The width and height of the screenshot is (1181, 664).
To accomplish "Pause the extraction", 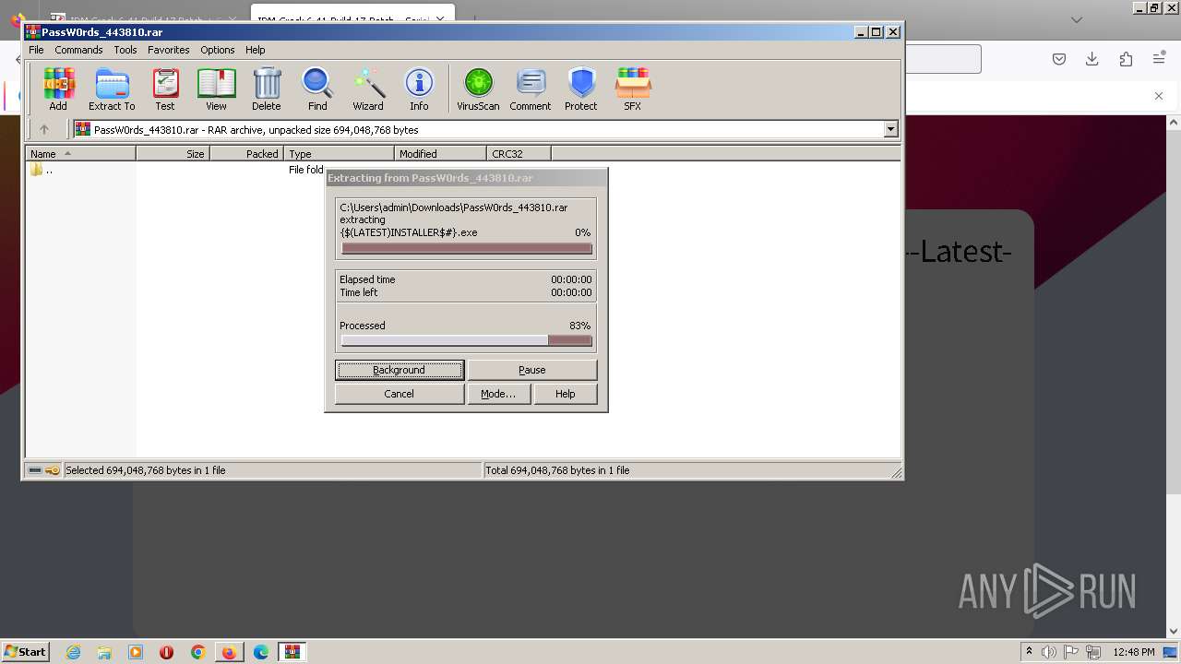I will point(532,370).
